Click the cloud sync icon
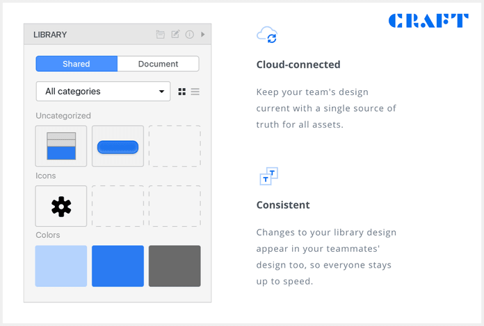 click(267, 35)
